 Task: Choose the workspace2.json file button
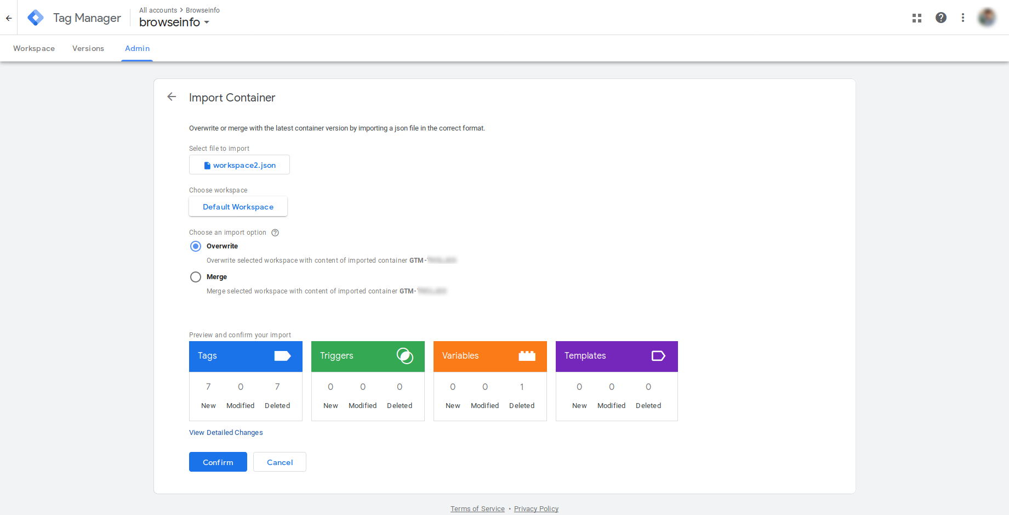240,165
